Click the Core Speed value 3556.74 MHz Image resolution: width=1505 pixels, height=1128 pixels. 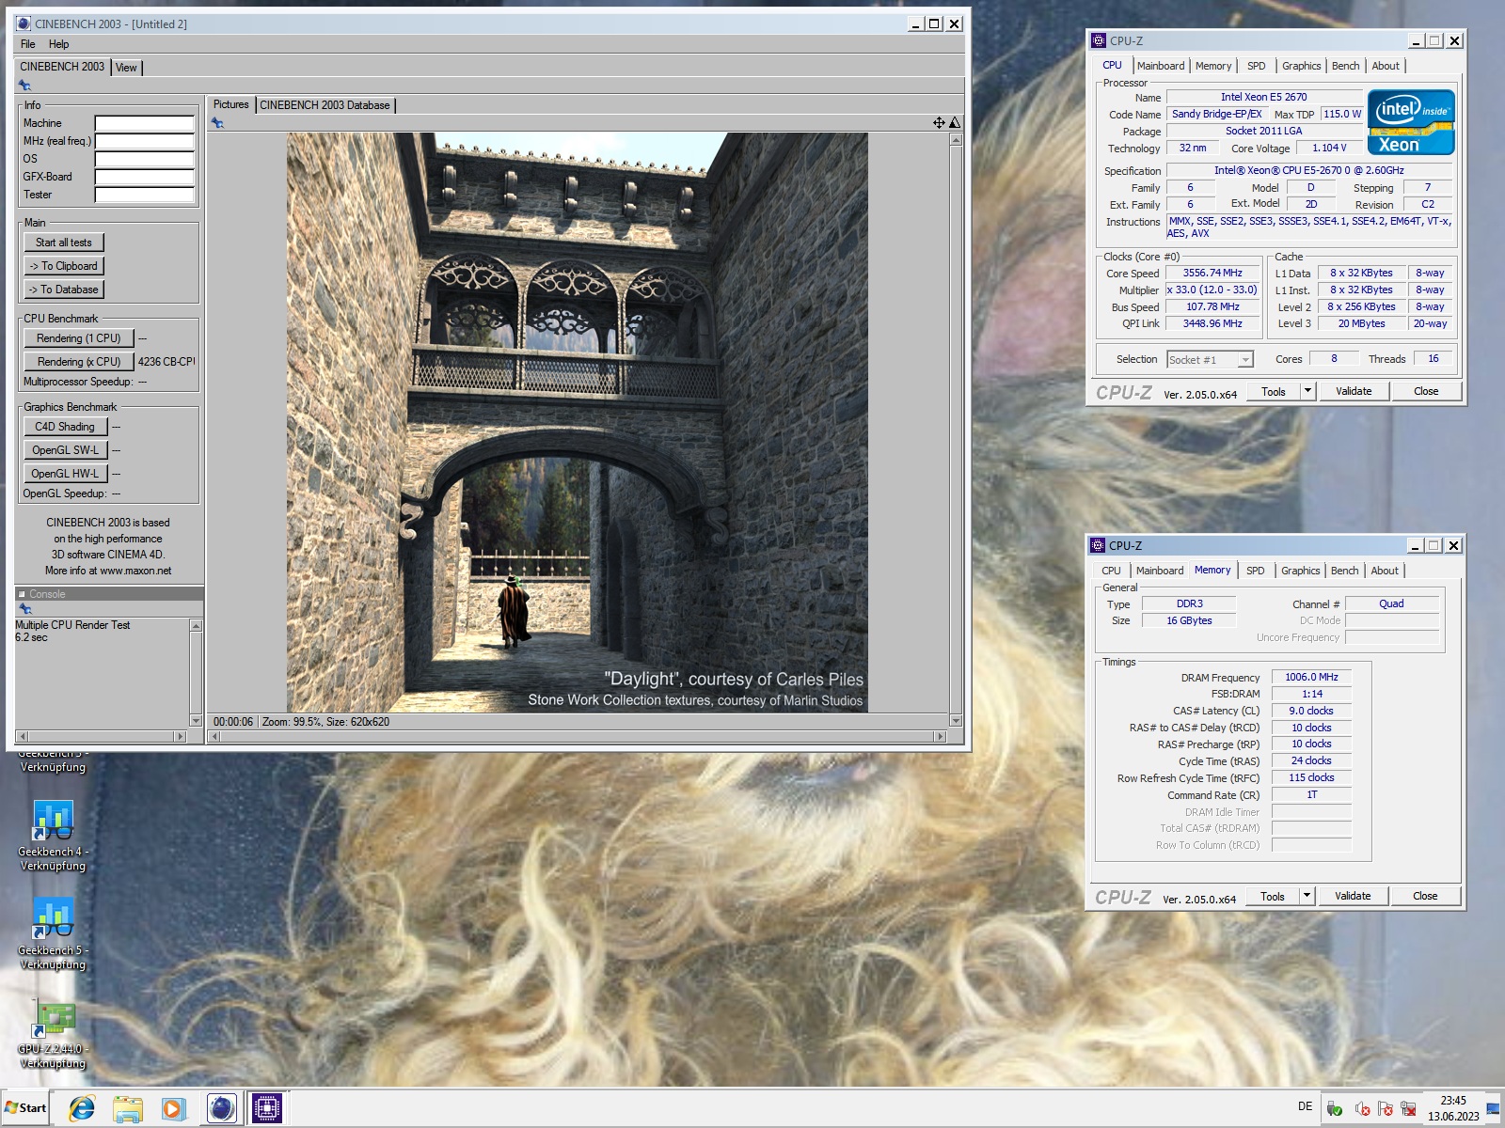tap(1212, 273)
